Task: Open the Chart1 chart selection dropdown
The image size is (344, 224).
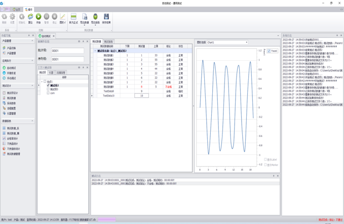Action: click(x=246, y=42)
